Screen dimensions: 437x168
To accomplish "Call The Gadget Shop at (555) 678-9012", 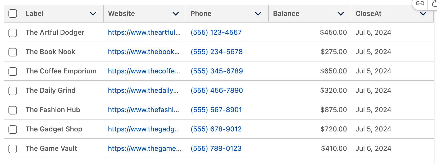I will click(x=216, y=129).
